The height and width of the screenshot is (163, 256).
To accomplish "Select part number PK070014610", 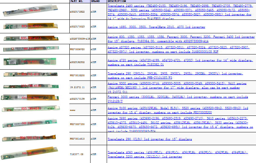I will coord(77,139).
